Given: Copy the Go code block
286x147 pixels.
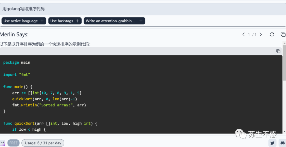Looking at the screenshot, I should [278, 51].
